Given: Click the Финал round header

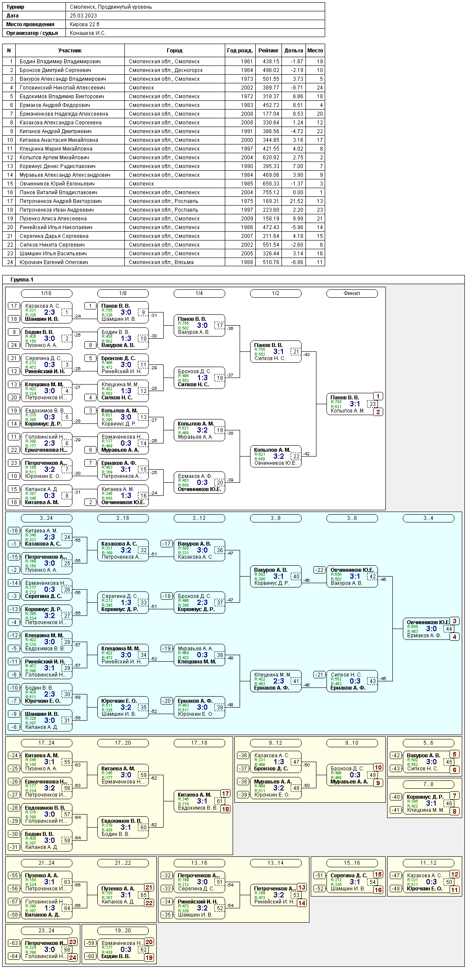Looking at the screenshot, I should pos(352,293).
